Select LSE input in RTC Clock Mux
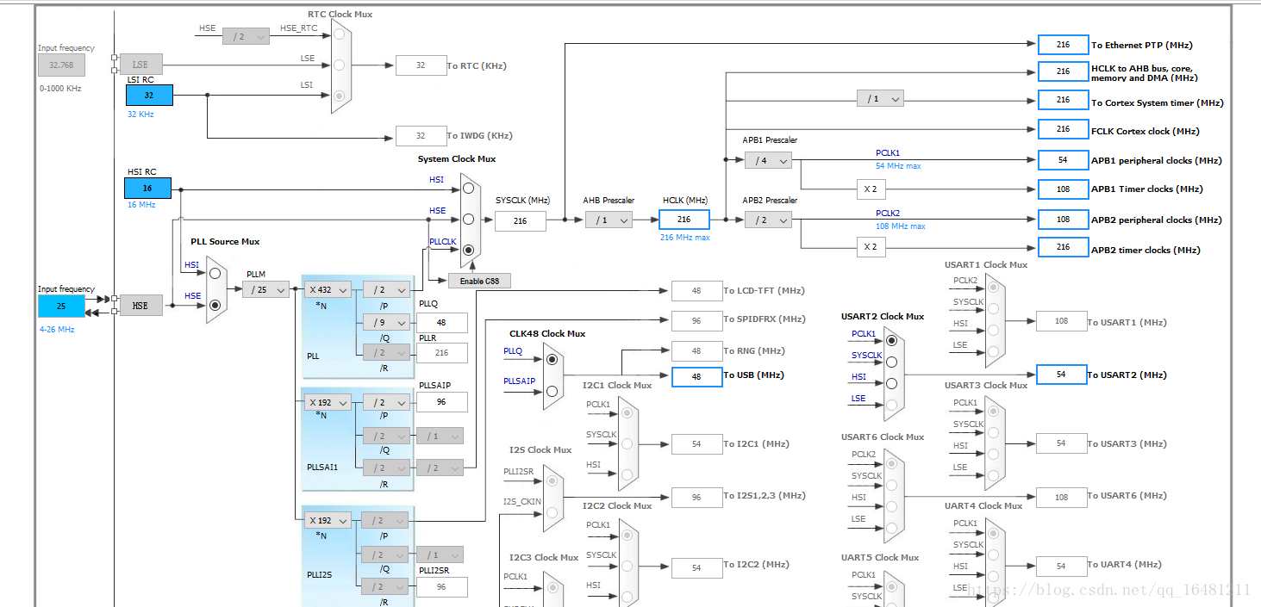1261x607 pixels. coord(340,65)
